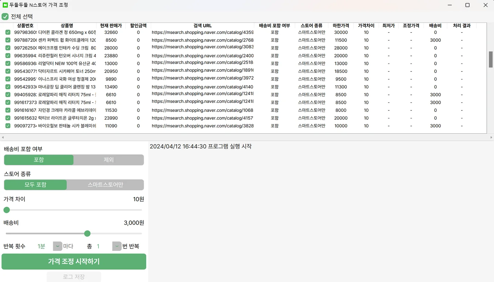This screenshot has height=282, width=494.
Task: Click current price cell 13490
Action: [x=111, y=87]
